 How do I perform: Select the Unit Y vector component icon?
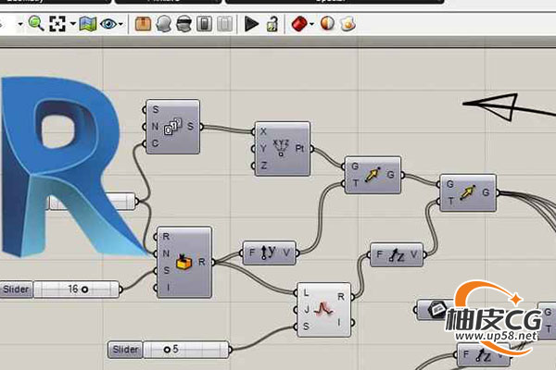coord(269,253)
